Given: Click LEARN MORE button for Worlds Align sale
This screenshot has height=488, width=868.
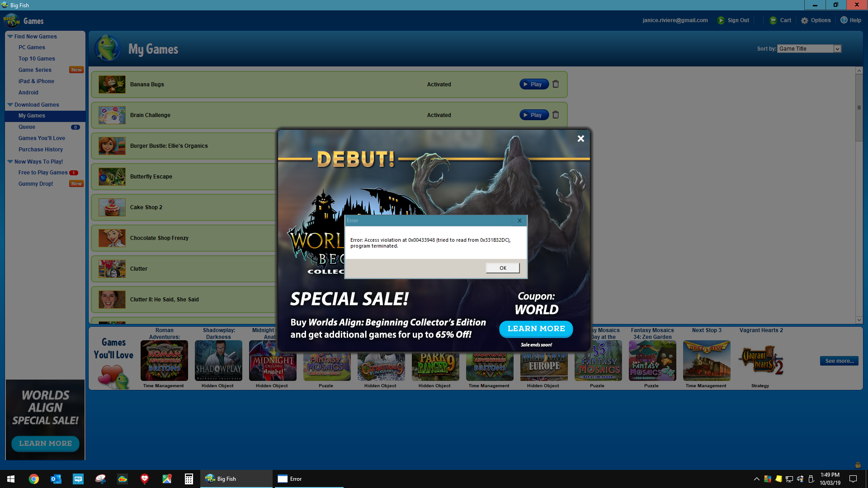Looking at the screenshot, I should (536, 328).
